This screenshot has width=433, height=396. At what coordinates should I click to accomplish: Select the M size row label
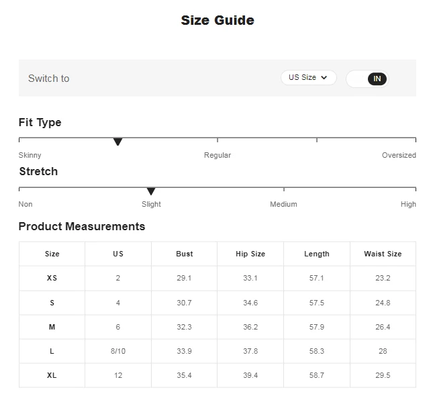click(x=52, y=327)
